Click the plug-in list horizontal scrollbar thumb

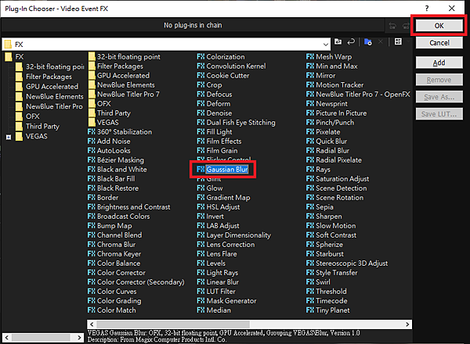pos(173,324)
